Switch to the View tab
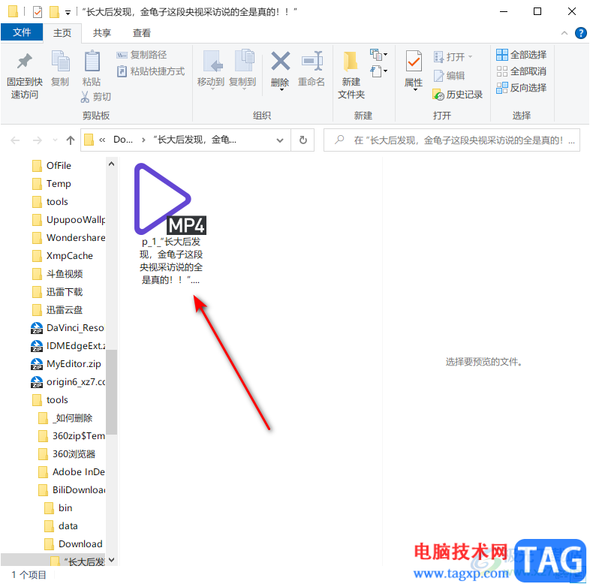The height and width of the screenshot is (584, 590). (141, 33)
